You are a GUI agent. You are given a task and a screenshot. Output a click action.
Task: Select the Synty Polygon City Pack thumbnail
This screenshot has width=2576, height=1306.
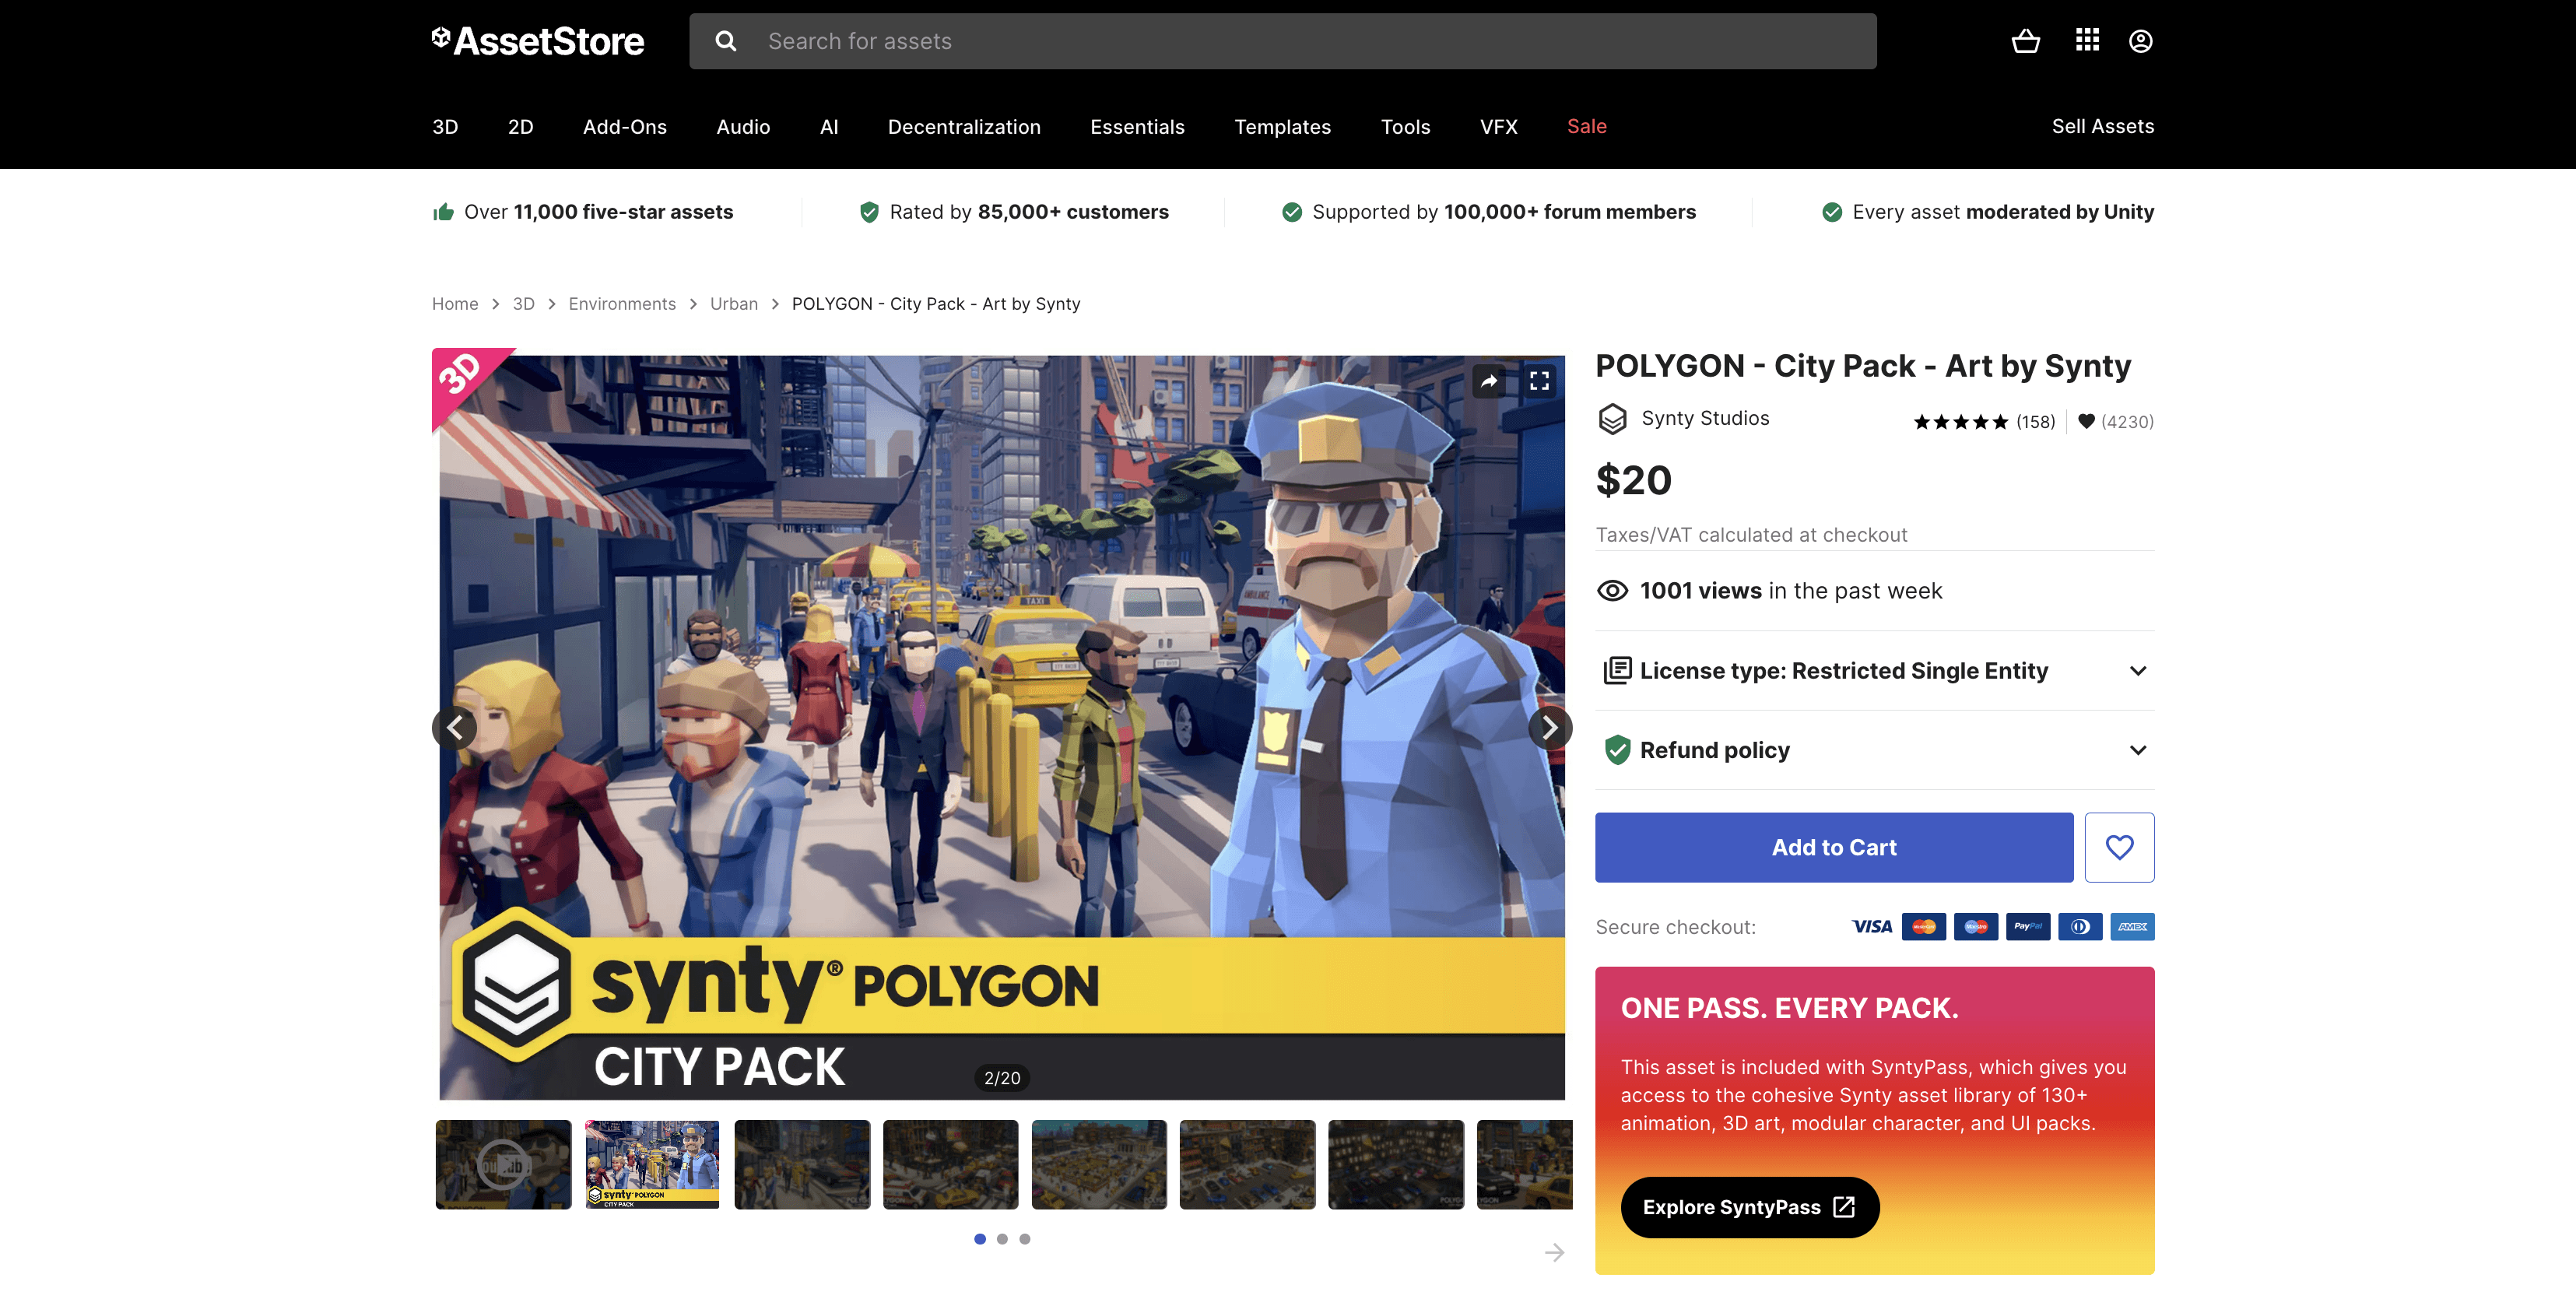(652, 1164)
